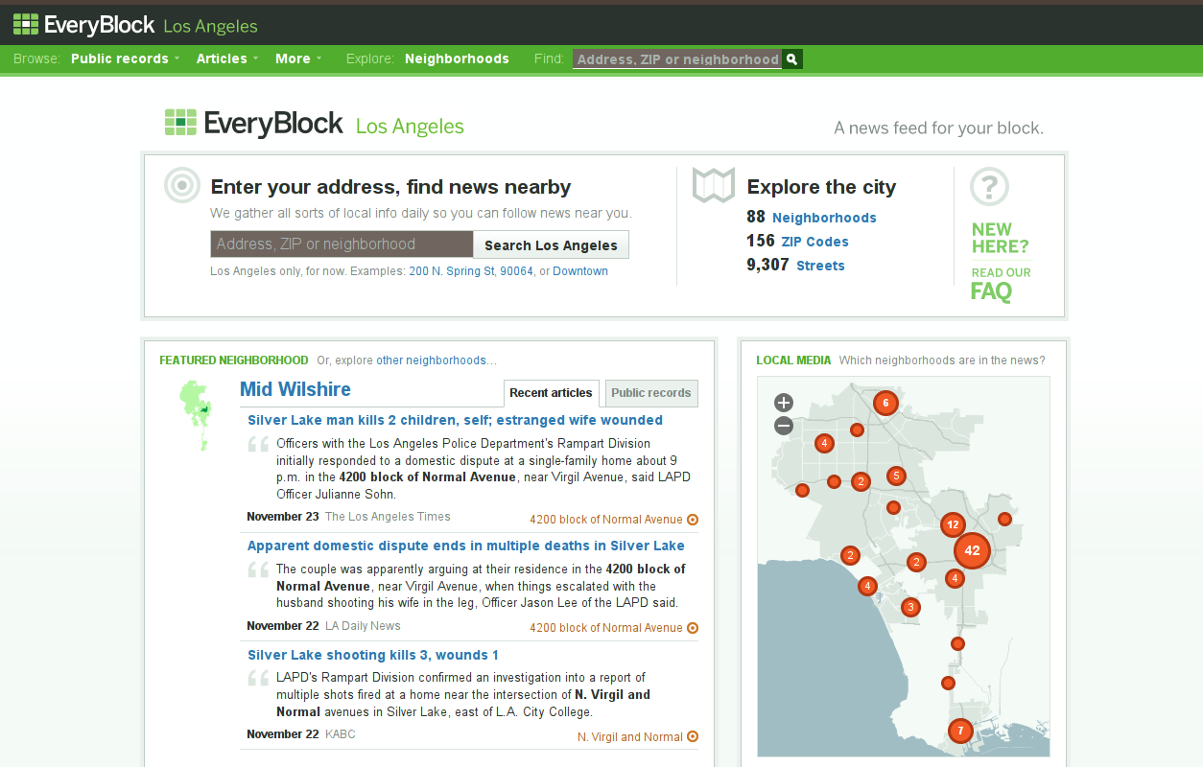Image resolution: width=1203 pixels, height=767 pixels.
Task: Open the Articles dropdown menu
Action: point(227,58)
